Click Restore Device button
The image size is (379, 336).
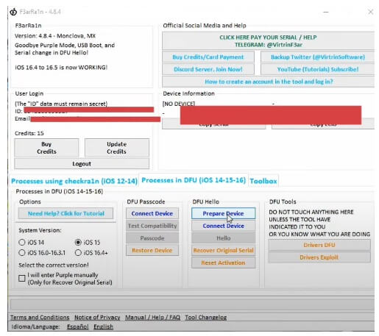coord(152,250)
